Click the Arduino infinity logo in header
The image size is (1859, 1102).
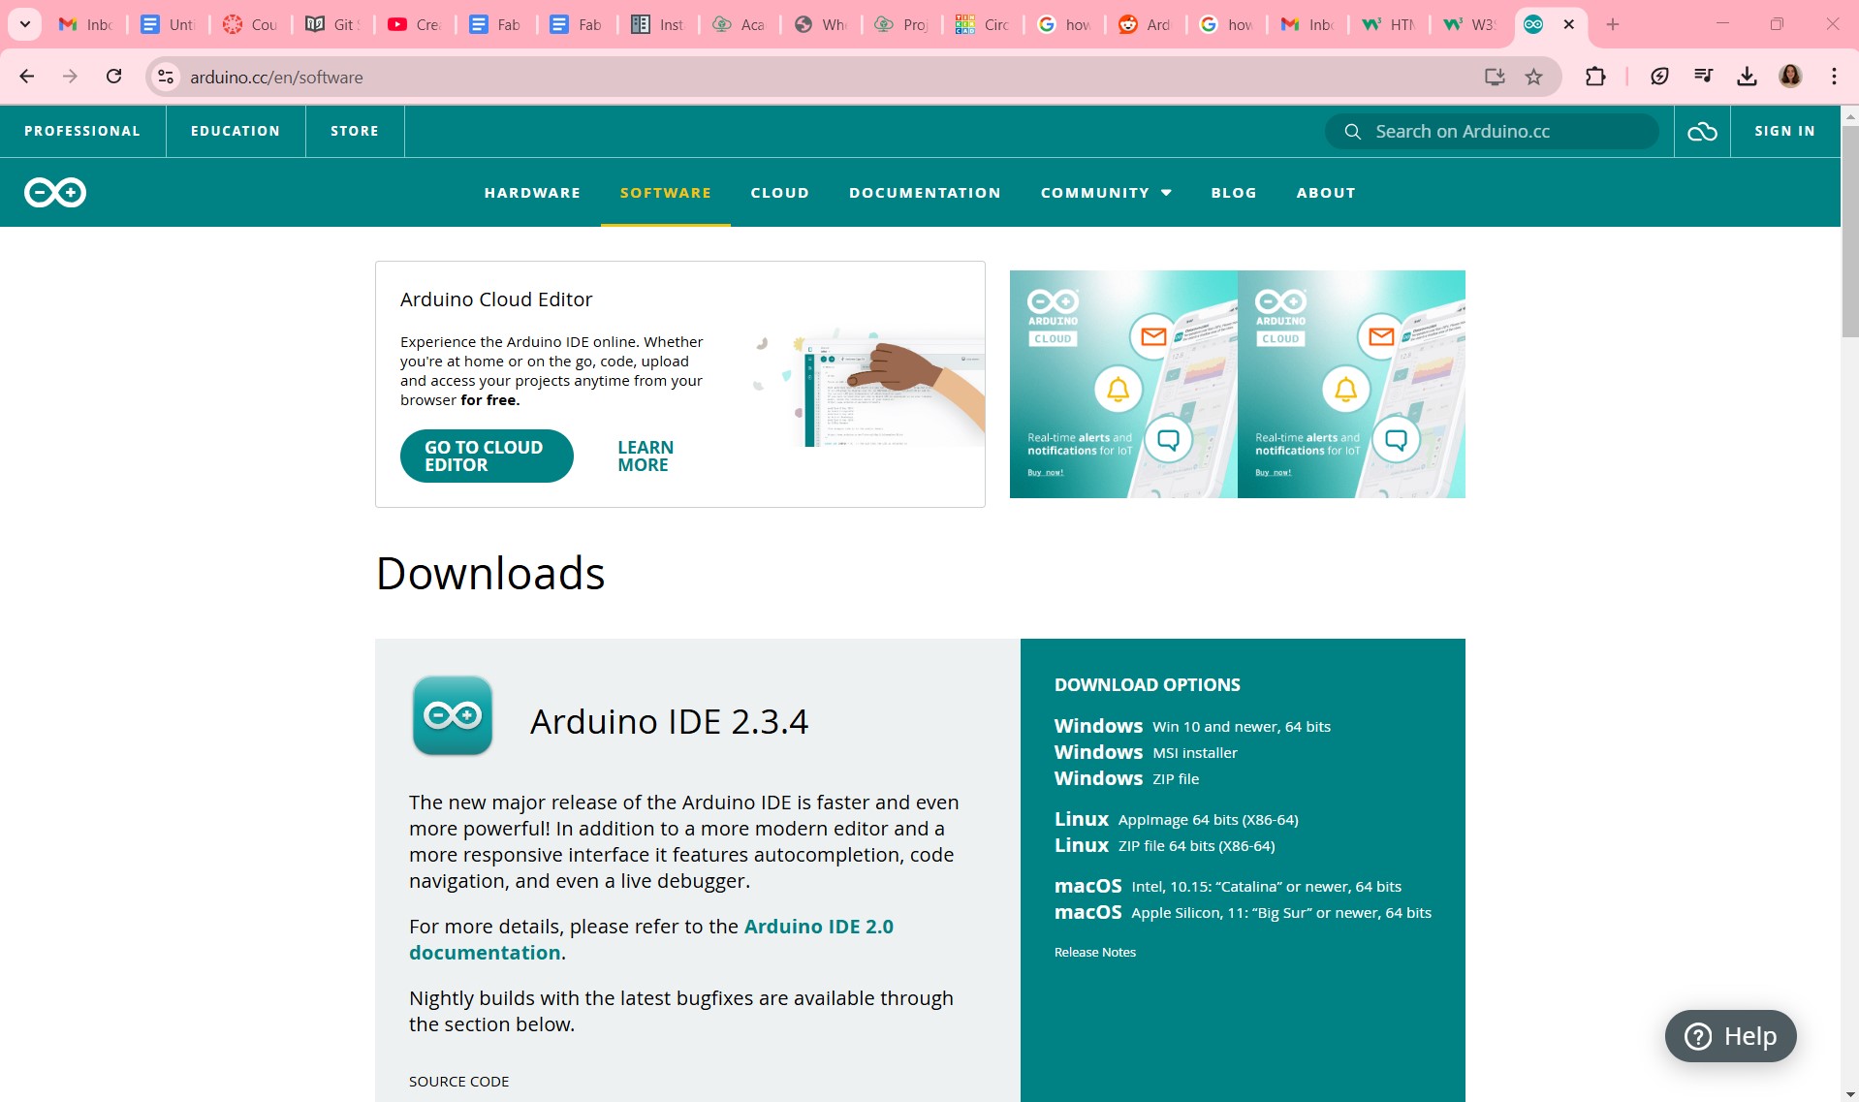tap(55, 192)
